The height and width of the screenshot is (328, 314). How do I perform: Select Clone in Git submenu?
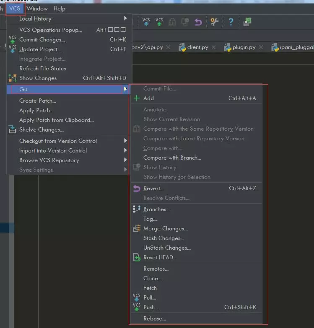[x=196, y=278]
